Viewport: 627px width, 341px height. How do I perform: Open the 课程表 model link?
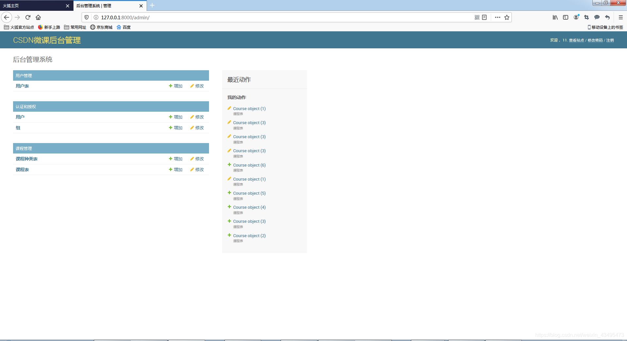pos(22,170)
